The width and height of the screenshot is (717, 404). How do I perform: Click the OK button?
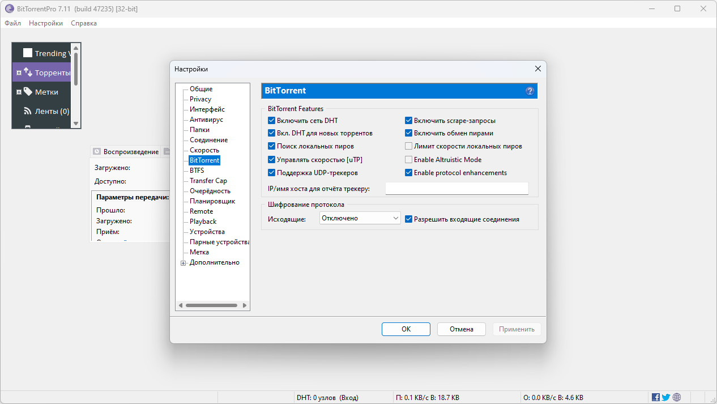tap(406, 329)
